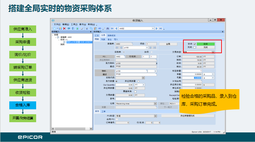
Task: Click the 标签数量 input field
Action: coord(192,71)
